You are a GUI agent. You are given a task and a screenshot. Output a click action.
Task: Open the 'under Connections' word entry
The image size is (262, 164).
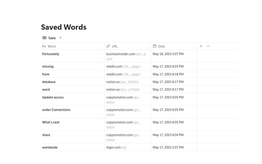click(56, 109)
